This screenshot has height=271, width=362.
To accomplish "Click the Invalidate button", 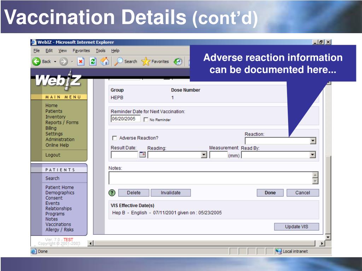I will (171, 193).
